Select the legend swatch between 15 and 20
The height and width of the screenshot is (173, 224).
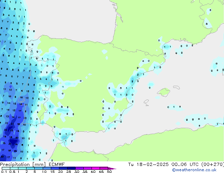click(x=55, y=168)
